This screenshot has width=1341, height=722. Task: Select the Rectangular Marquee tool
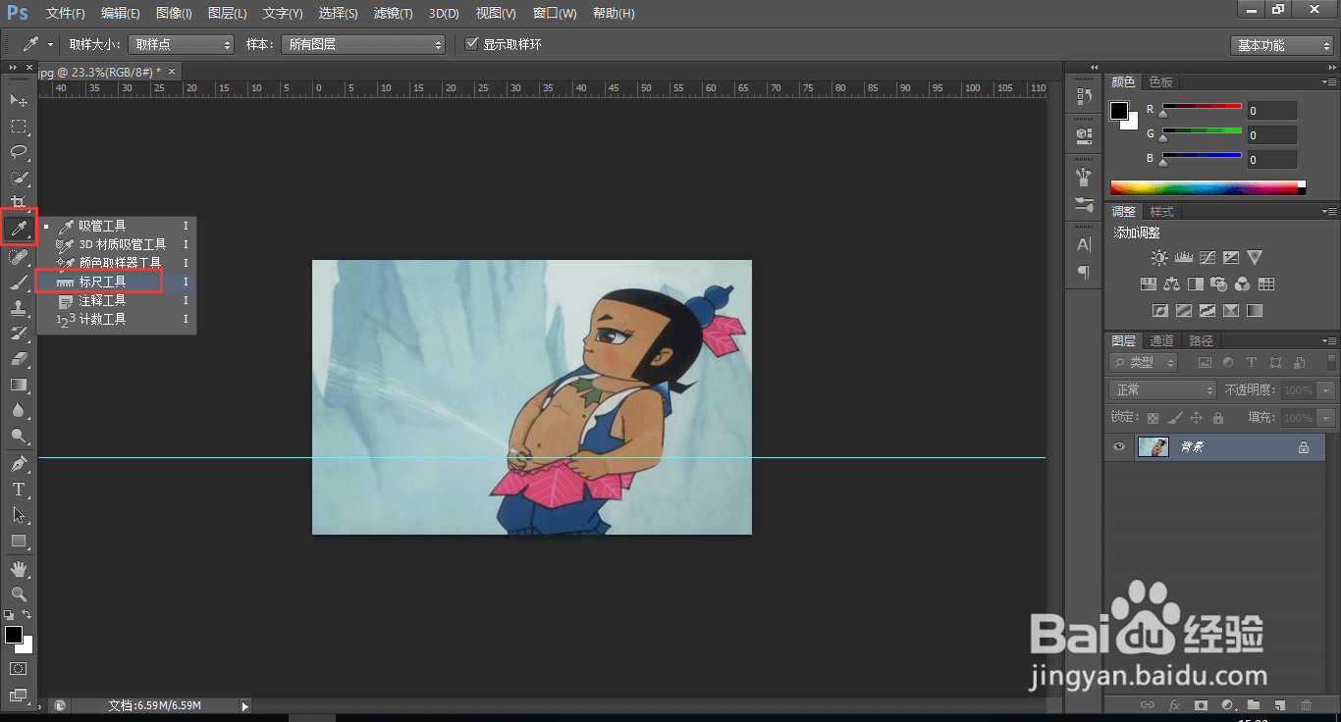click(19, 127)
